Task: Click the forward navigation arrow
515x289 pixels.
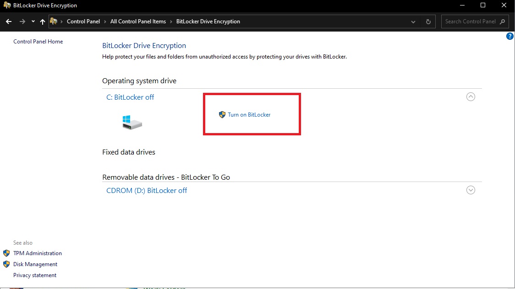Action: (22, 21)
